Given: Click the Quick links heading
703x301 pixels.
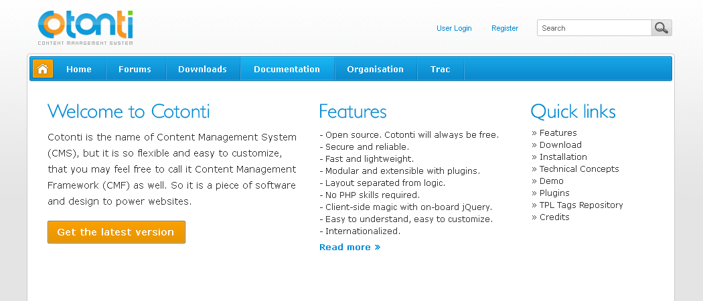Looking at the screenshot, I should [573, 111].
